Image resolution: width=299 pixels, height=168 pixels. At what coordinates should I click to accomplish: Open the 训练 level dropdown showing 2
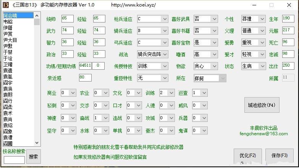(x=167, y=93)
